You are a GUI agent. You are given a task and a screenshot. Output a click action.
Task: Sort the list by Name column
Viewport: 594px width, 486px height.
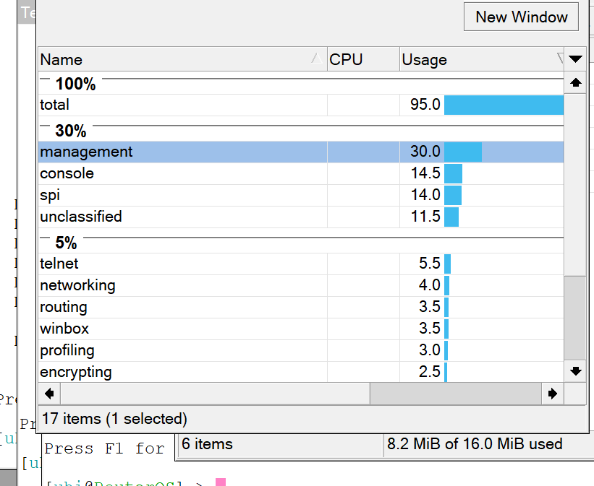click(181, 60)
